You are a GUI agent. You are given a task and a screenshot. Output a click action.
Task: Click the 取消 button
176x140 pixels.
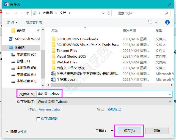click(157, 131)
